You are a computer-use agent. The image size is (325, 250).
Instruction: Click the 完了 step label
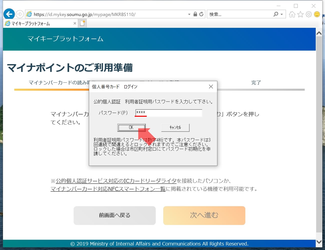pyautogui.click(x=256, y=83)
